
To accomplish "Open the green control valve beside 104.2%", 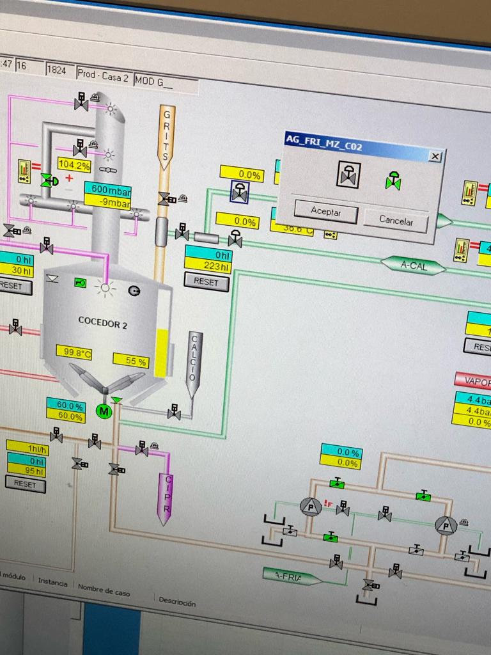I will pyautogui.click(x=49, y=180).
